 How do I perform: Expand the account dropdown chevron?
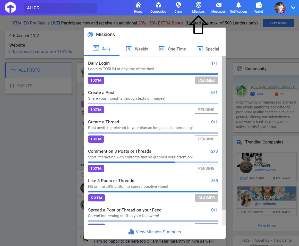pos(293,8)
